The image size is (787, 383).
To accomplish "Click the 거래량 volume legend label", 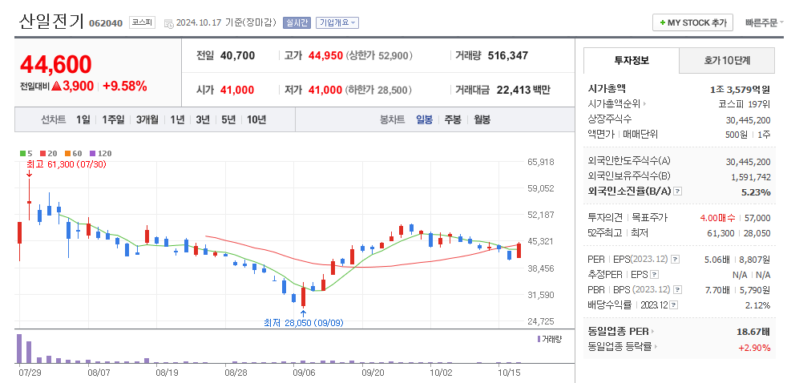I will click(x=550, y=339).
